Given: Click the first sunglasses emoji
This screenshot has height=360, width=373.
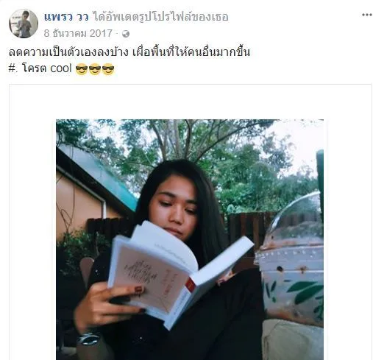Looking at the screenshot, I should pos(82,68).
